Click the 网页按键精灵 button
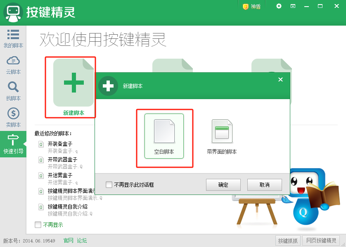This screenshot has height=247, width=346. tap(321, 241)
